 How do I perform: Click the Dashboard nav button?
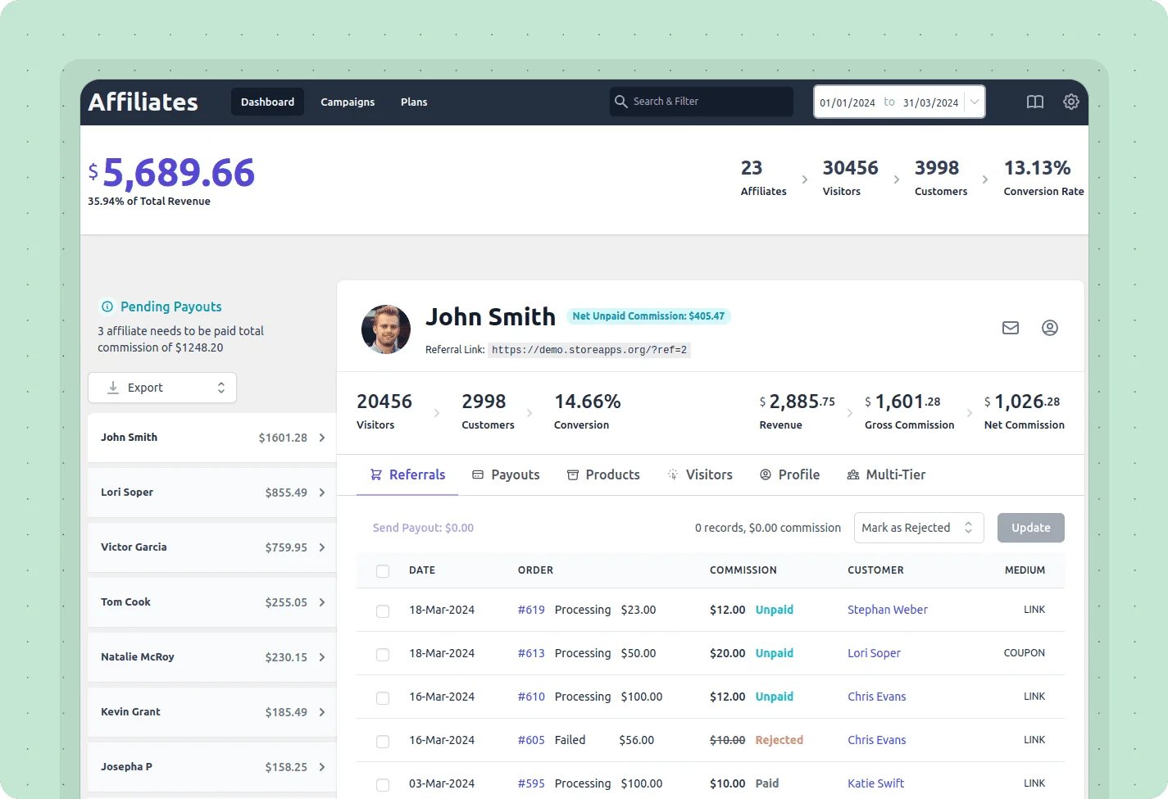pos(267,102)
